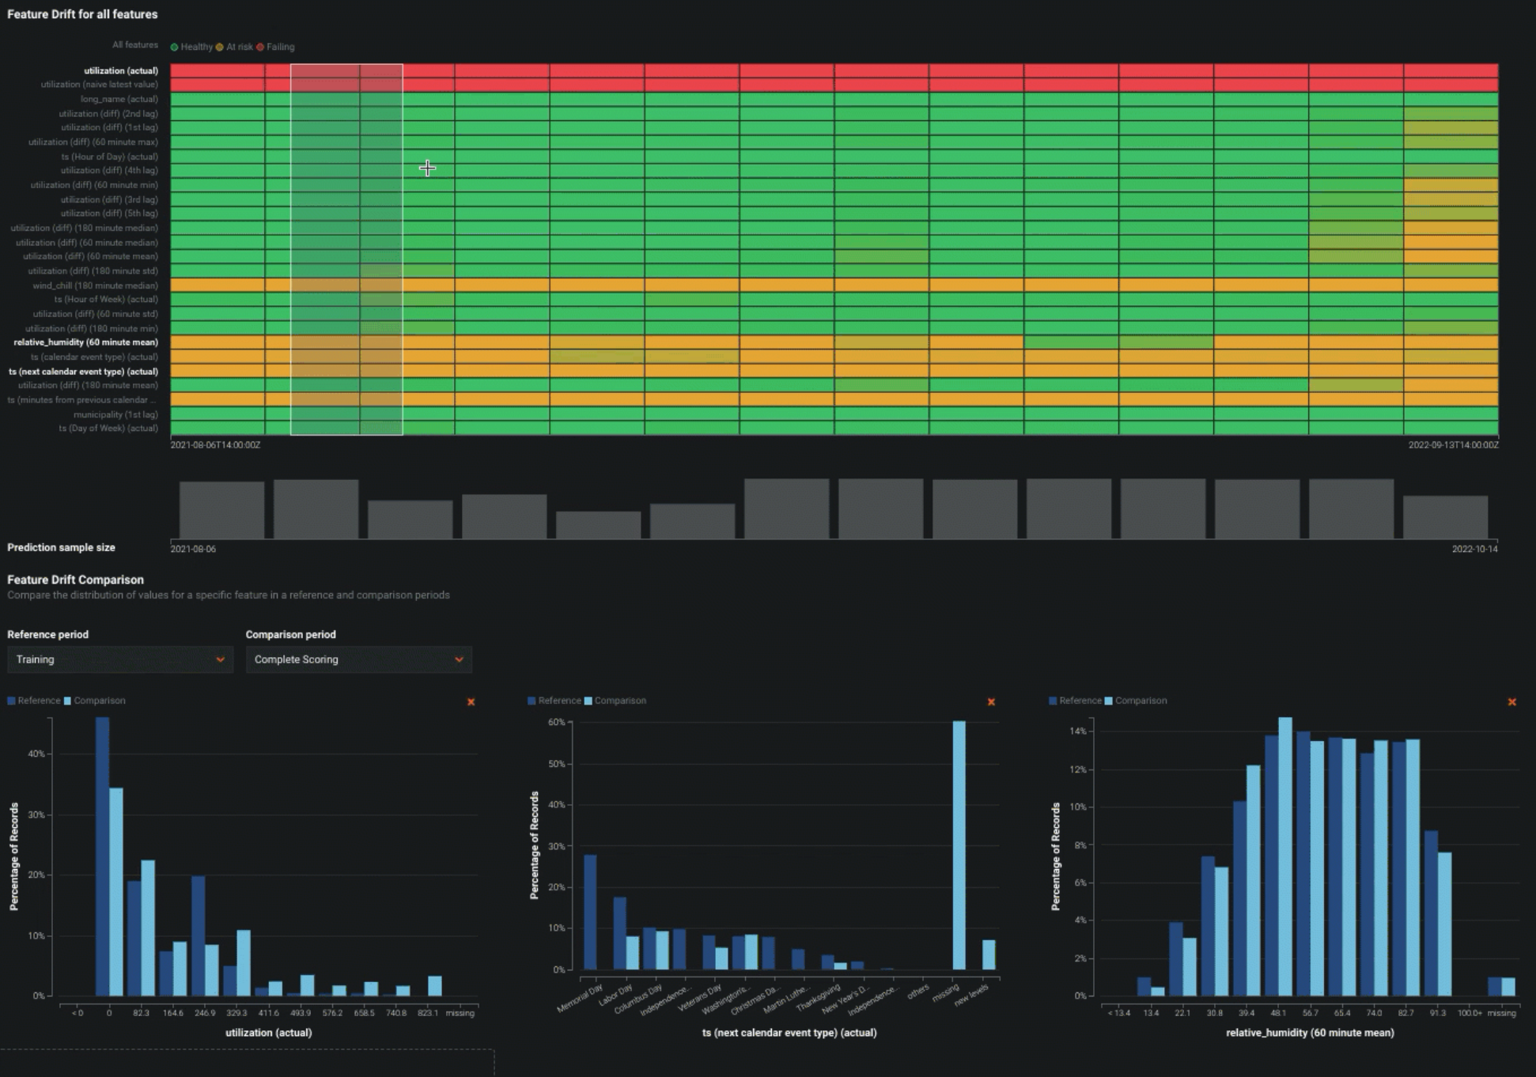Click the tall missing bar in calendar chart
Screen dimensions: 1536x1077
[959, 845]
